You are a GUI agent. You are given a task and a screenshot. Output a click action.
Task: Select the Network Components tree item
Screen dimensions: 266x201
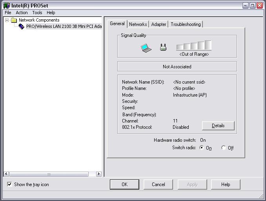point(39,20)
